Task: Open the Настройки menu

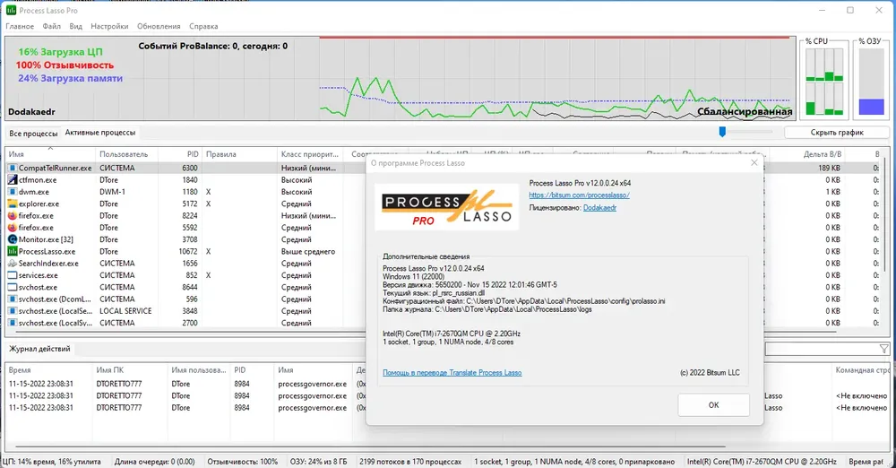Action: point(109,26)
